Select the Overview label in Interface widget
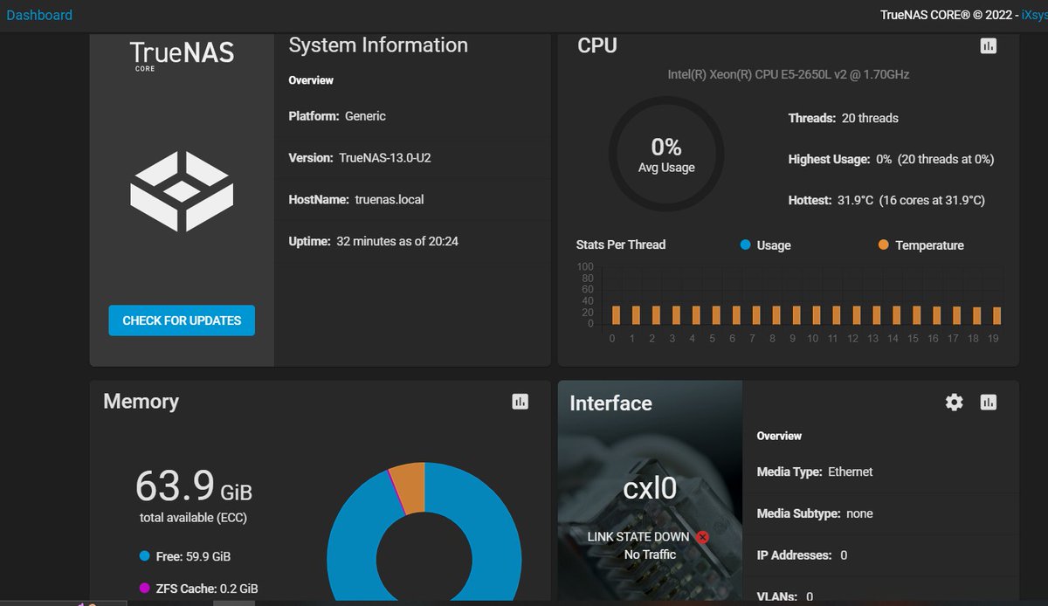1048x606 pixels. [779, 436]
